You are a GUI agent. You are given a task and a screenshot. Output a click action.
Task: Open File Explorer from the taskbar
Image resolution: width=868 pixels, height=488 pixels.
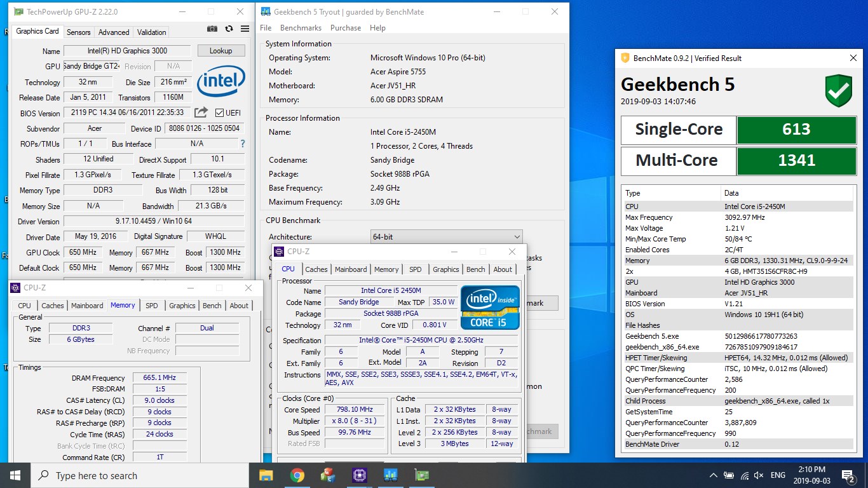point(266,475)
